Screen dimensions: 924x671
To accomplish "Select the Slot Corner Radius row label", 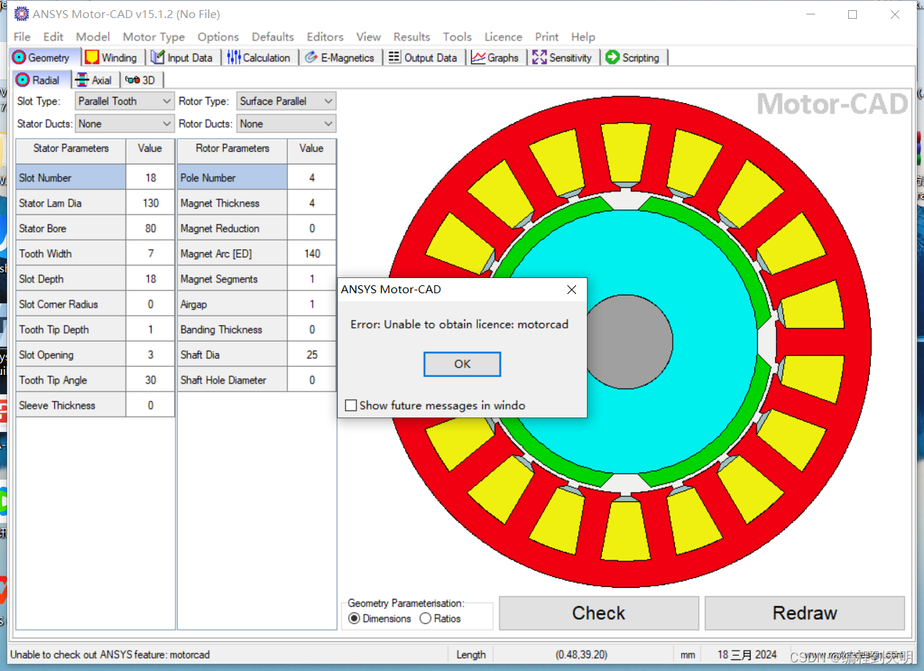I will [x=71, y=304].
